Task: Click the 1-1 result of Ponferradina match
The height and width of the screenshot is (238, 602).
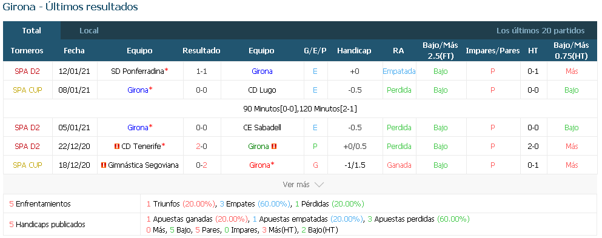Action: [x=201, y=71]
